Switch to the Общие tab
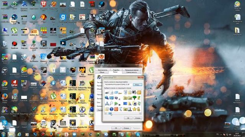 tap(102, 72)
